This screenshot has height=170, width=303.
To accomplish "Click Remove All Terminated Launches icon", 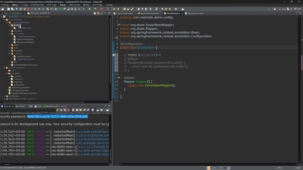I will (65, 110).
